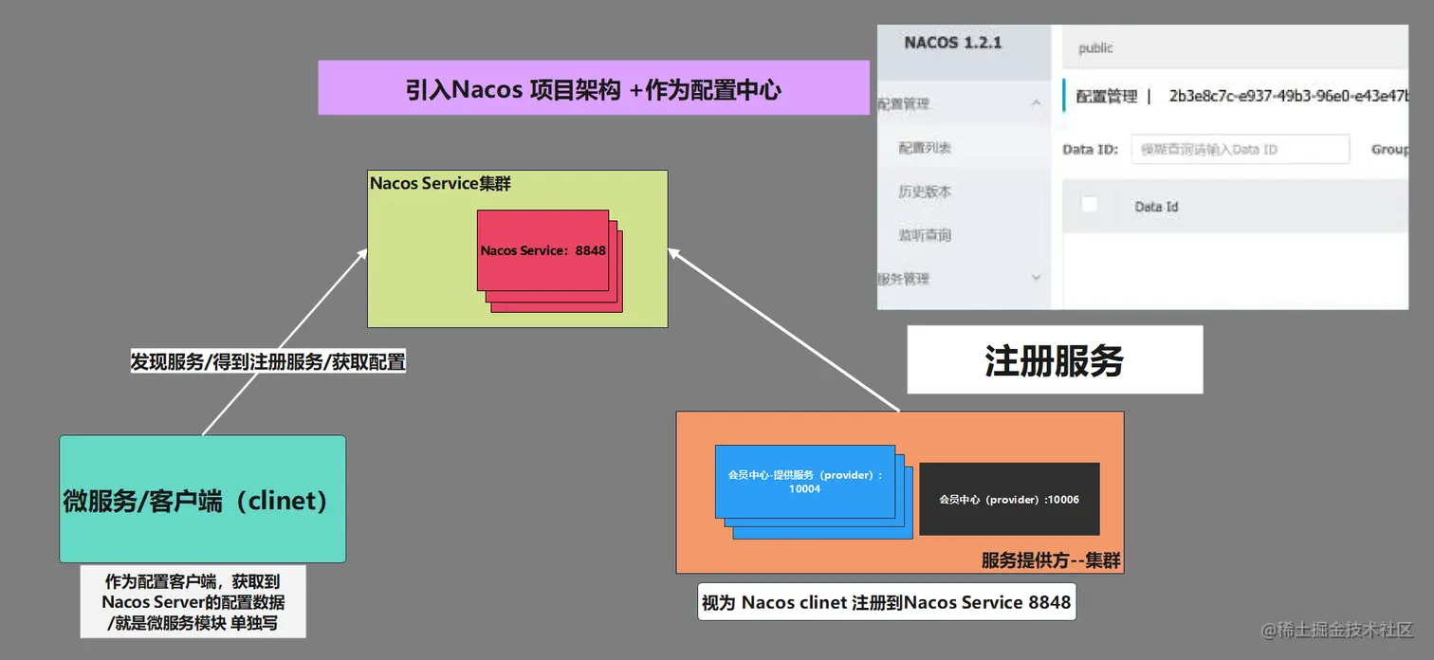Click the Nacos Service集群 label
This screenshot has height=660, width=1434.
pyautogui.click(x=440, y=183)
